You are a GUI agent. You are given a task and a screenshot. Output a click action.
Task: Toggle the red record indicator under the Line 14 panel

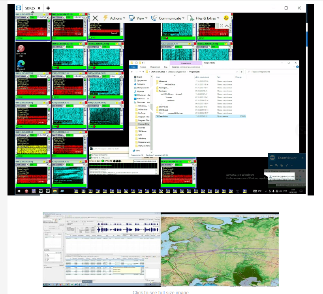tap(94, 68)
